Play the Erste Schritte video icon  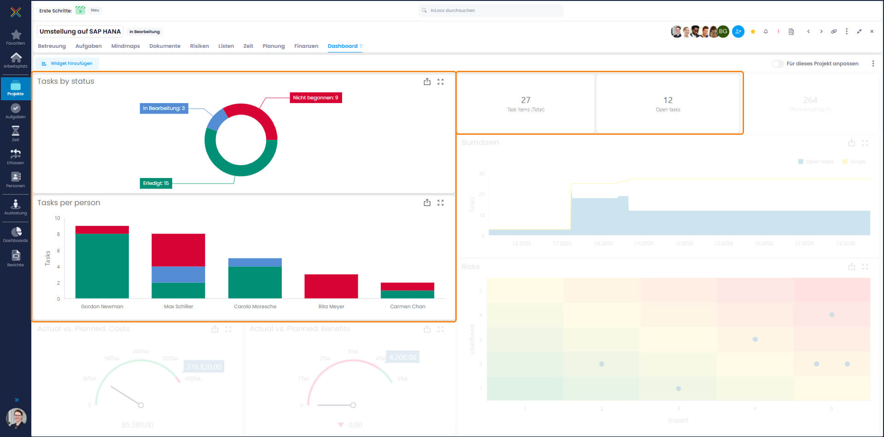pos(80,10)
